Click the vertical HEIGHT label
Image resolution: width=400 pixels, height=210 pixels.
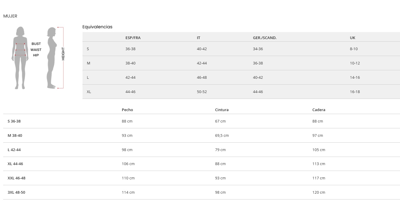pyautogui.click(x=63, y=54)
